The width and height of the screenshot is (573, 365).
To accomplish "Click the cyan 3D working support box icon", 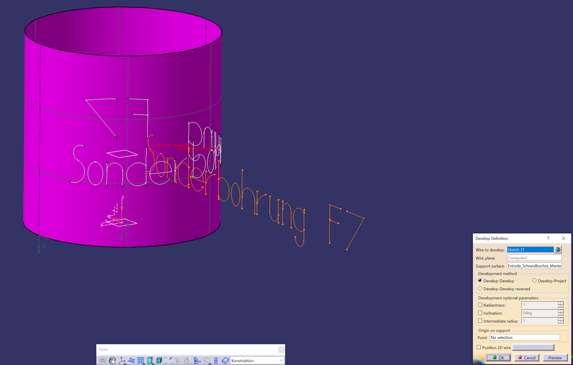I will click(x=150, y=360).
